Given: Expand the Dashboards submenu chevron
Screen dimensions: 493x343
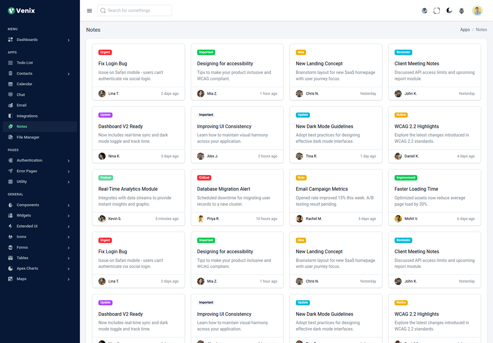Looking at the screenshot, I should [x=69, y=40].
